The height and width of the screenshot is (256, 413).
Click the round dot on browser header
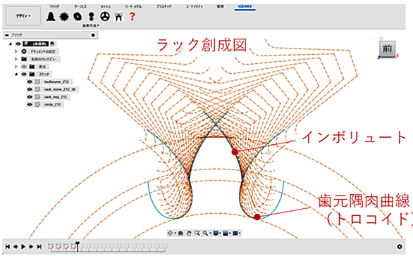tap(93, 35)
